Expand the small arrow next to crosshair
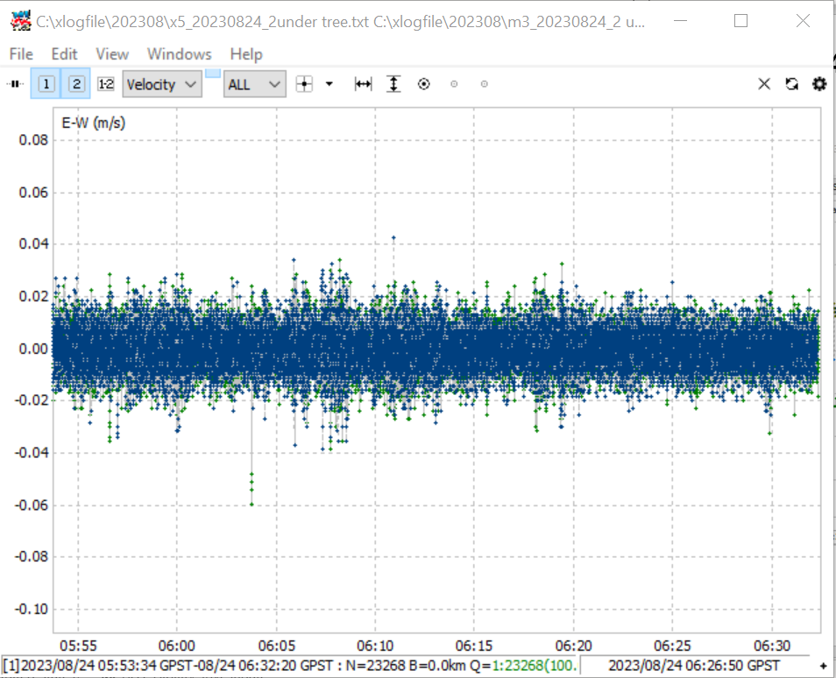Screen dimensions: 836x678 (x=329, y=84)
